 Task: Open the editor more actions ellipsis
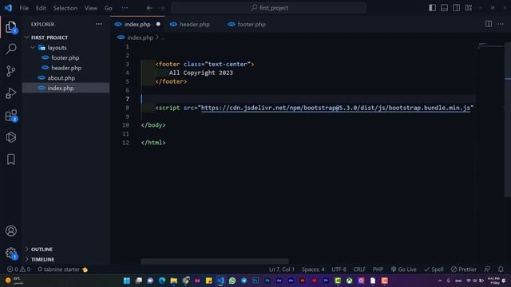pyautogui.click(x=501, y=24)
